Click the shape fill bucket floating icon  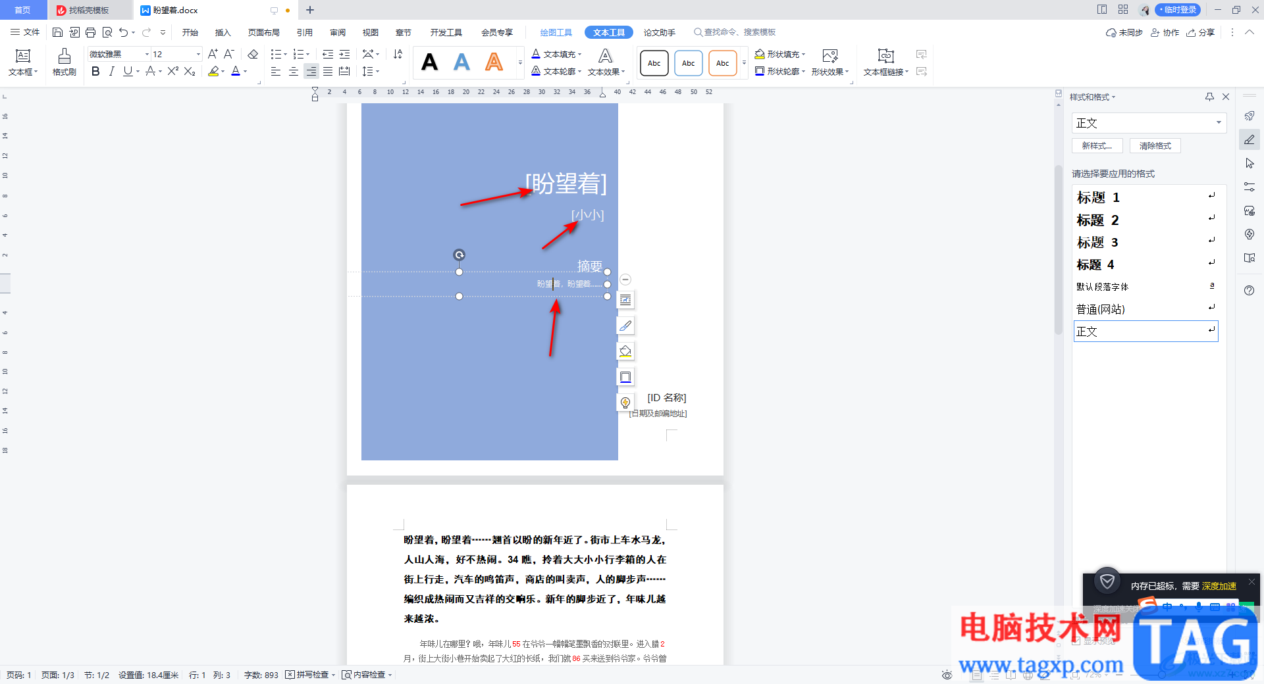[x=625, y=351]
